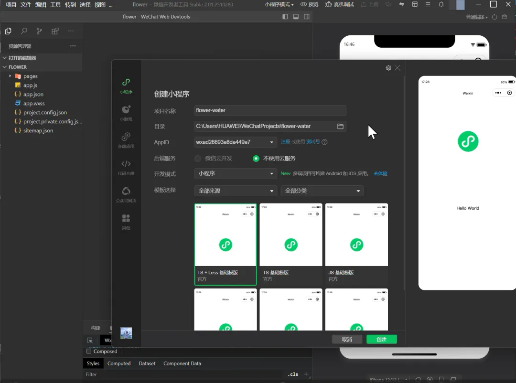The height and width of the screenshot is (383, 516).
Task: Open activity bar overflow dots
Action: coord(71,31)
